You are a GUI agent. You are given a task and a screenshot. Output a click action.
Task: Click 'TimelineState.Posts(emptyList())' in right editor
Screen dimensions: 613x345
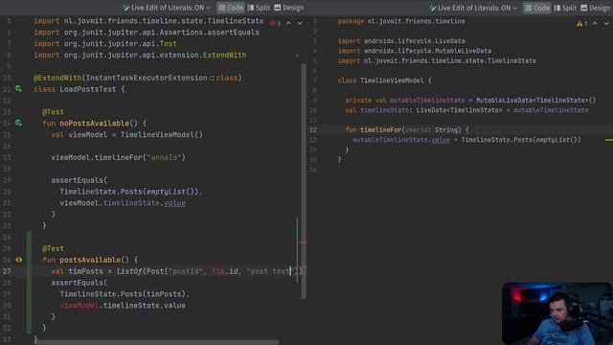521,140
